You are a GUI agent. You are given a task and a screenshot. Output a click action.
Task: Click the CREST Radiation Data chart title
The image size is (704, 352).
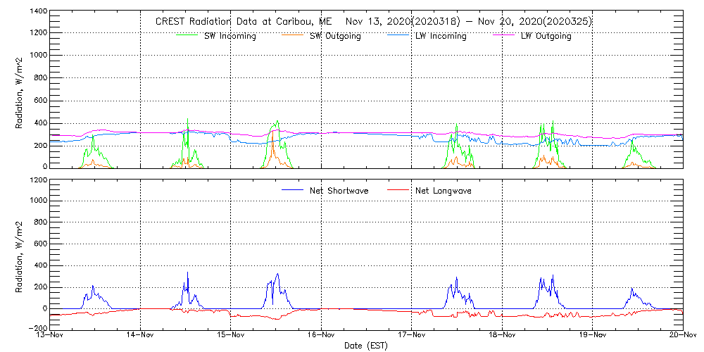(x=373, y=21)
